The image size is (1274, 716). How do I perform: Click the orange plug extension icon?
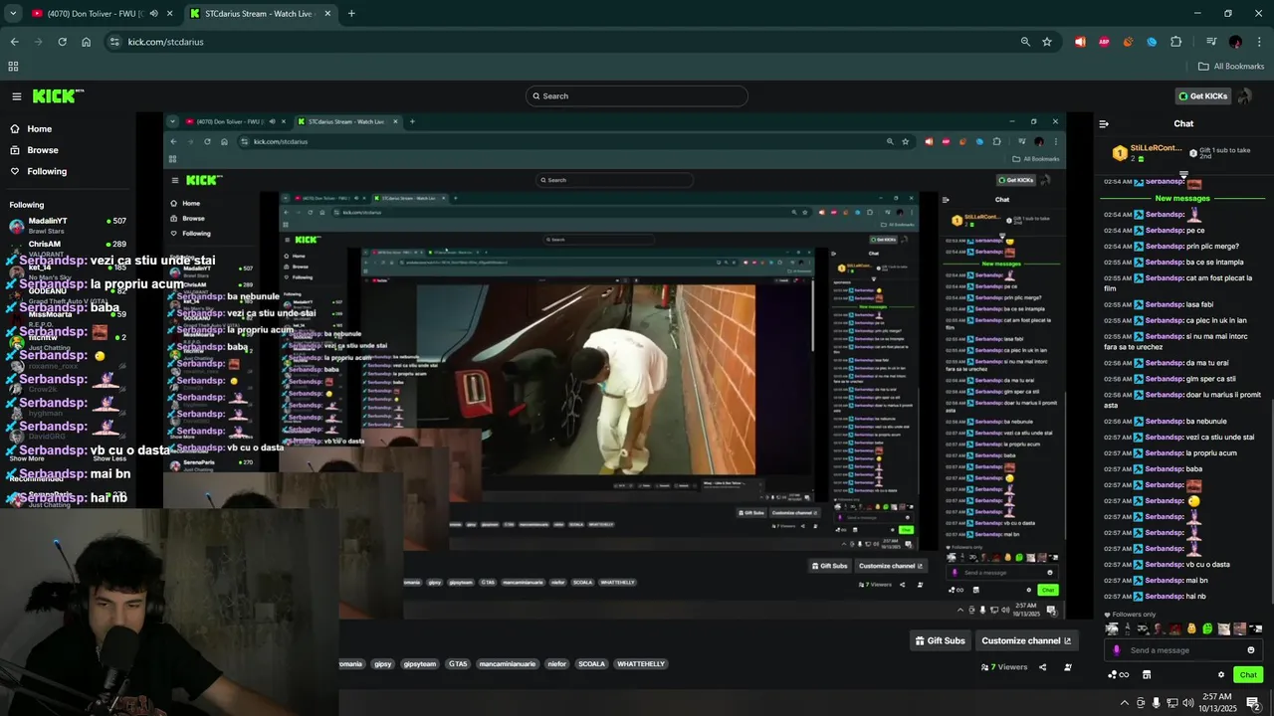[1128, 42]
